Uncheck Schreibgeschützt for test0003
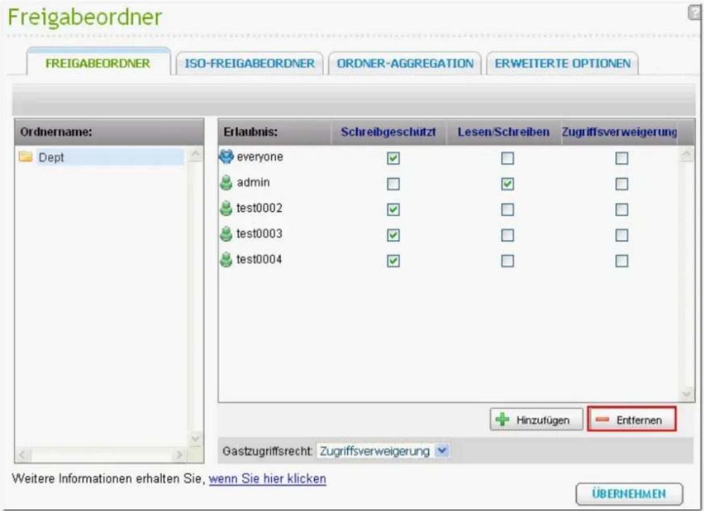Screen dimensions: 704x511 pyautogui.click(x=394, y=235)
